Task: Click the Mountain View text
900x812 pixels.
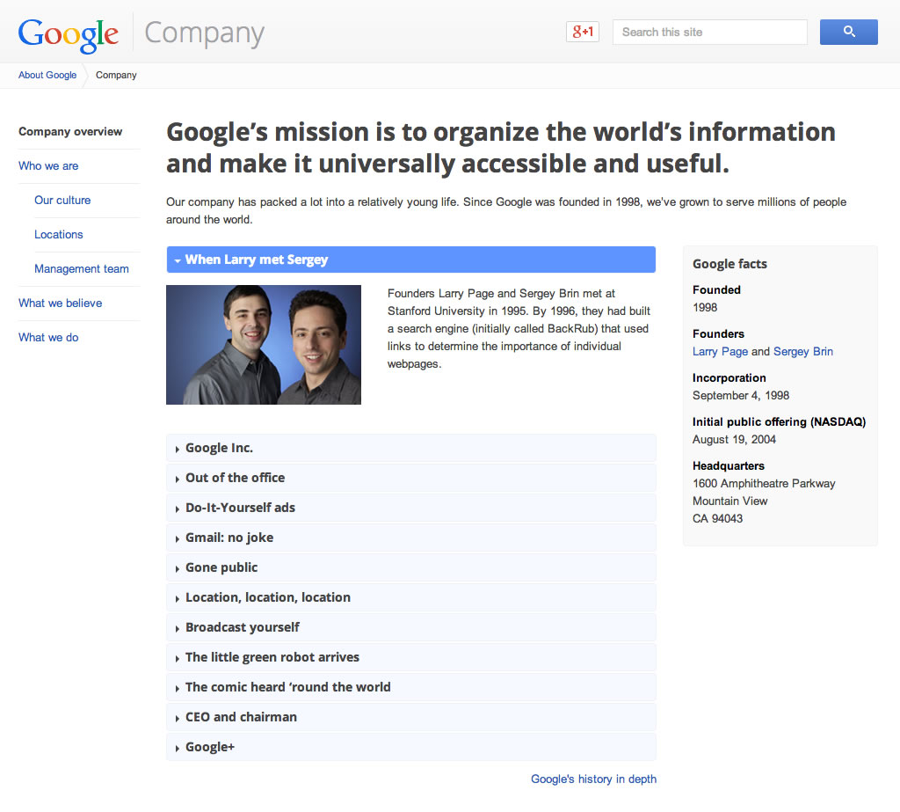Action: pos(729,501)
